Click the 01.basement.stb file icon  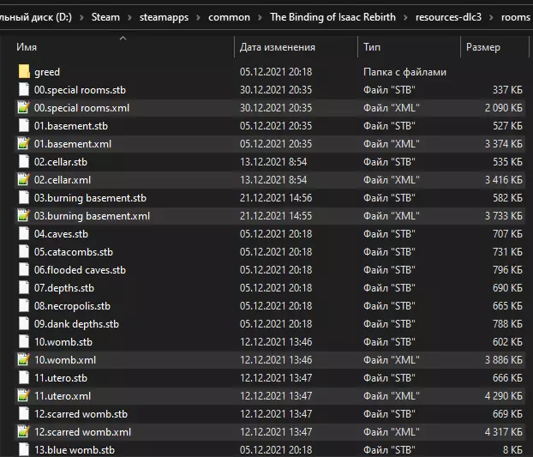click(23, 126)
